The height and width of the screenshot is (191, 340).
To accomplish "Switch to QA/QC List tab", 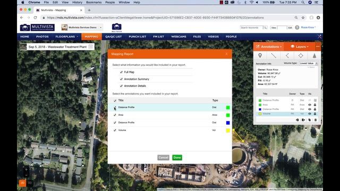I will (113, 37).
